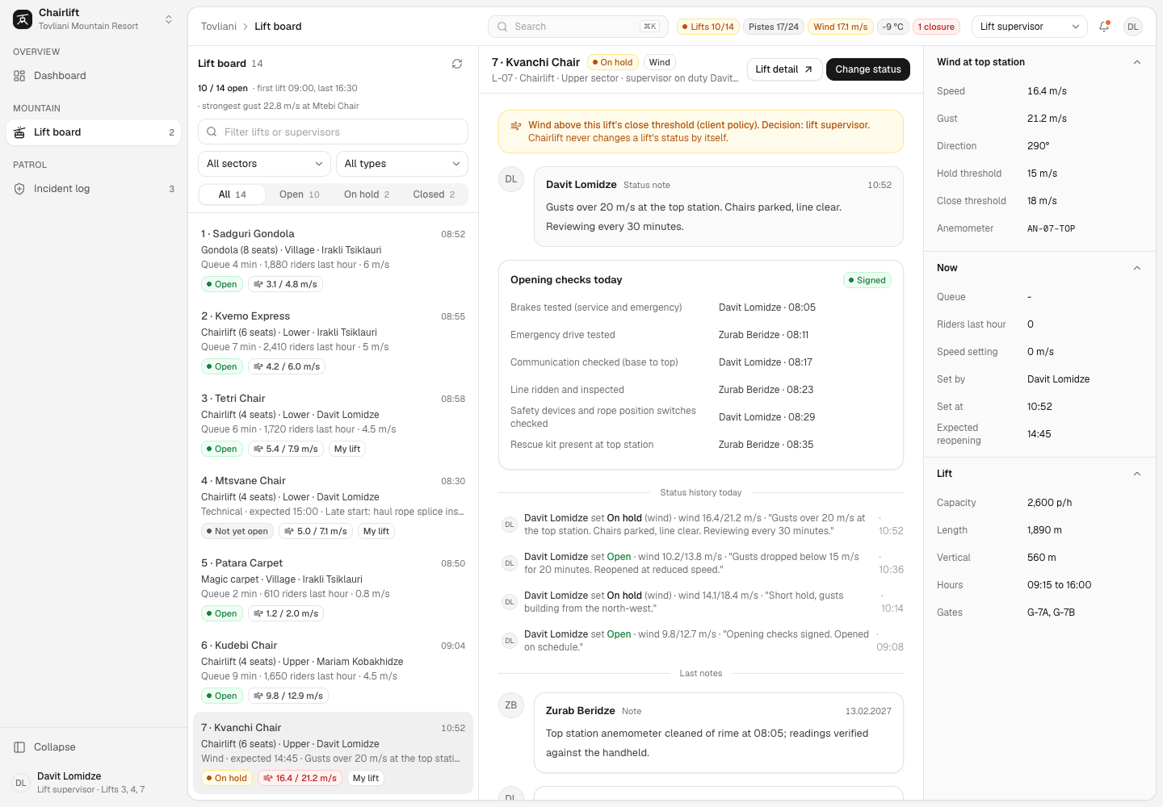Viewport: 1163px width, 807px height.
Task: Click Open Lift detail button
Action: click(x=784, y=69)
